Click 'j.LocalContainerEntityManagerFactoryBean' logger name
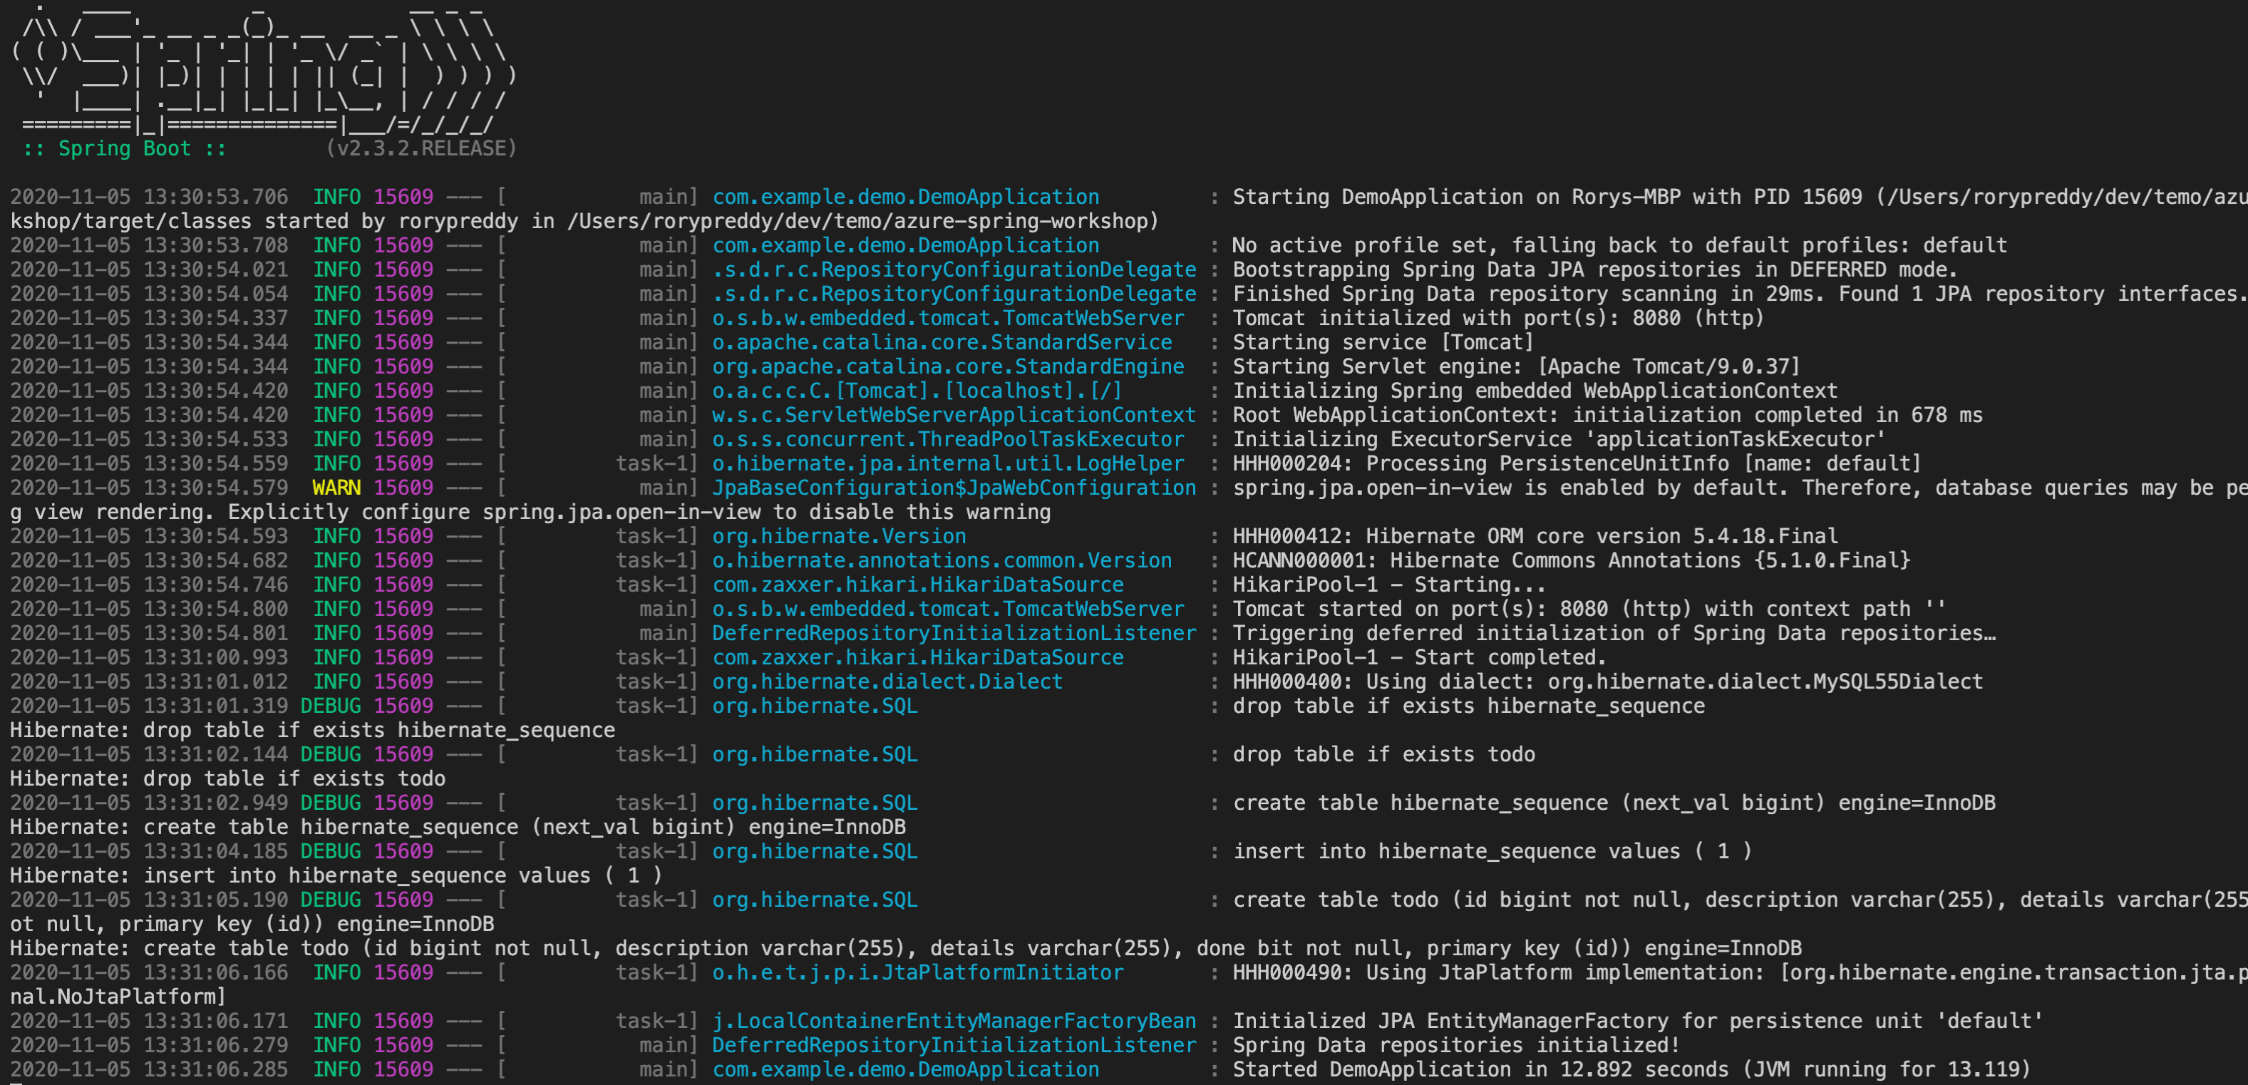2248x1085 pixels. click(x=954, y=1022)
